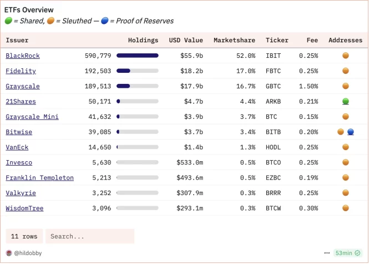Open the BlackRock issuer link
Screen dimensions: 369x264
(23, 56)
